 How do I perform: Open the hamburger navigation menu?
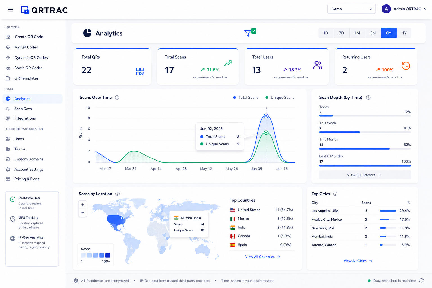(10, 10)
